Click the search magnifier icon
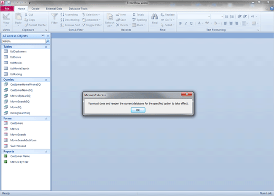274x196 pixels. pyautogui.click(x=47, y=41)
